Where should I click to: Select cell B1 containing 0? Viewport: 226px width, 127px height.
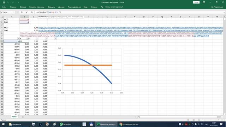pos(24,19)
